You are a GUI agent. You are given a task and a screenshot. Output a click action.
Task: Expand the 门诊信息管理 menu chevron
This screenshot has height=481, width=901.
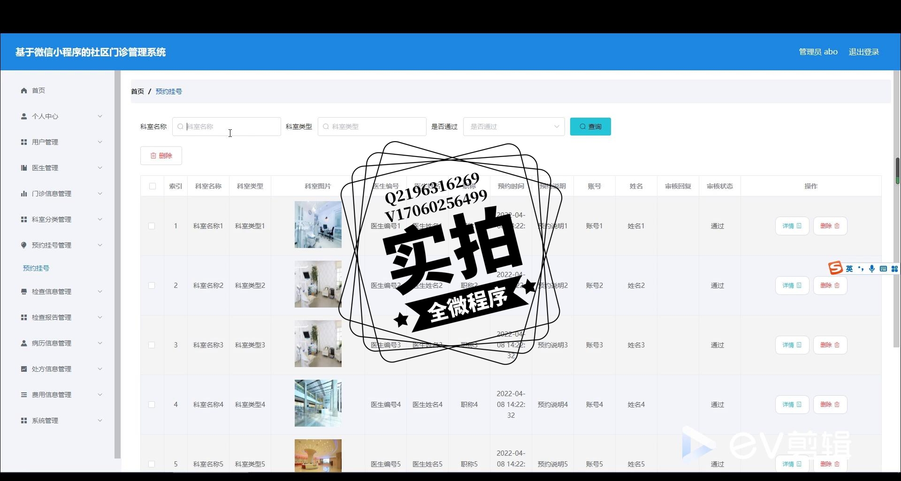coord(100,194)
